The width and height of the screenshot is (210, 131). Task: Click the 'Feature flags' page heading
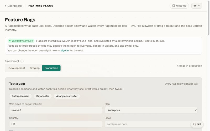pos(20,20)
